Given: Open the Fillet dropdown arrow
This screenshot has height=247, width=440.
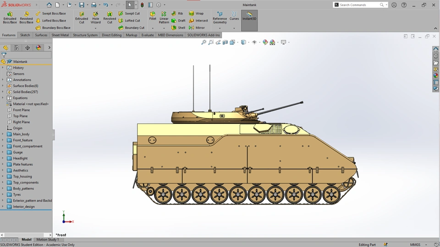Looking at the screenshot, I should click(153, 28).
